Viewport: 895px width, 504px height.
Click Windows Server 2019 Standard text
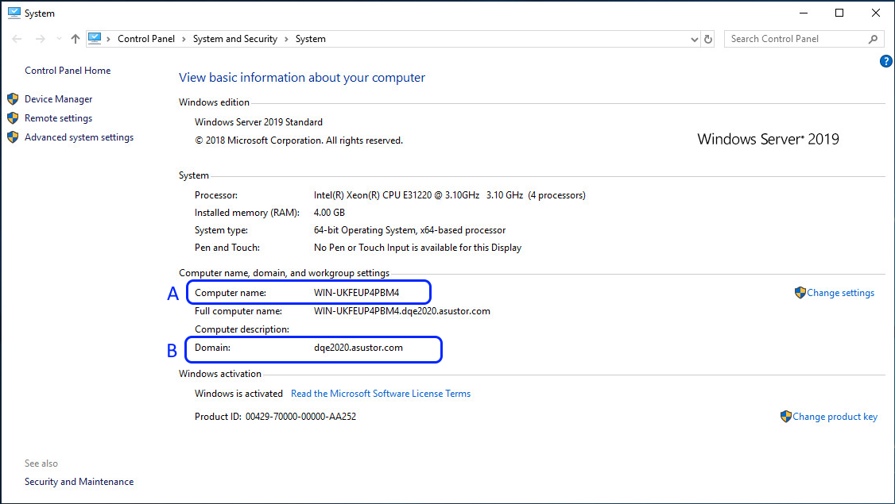258,122
